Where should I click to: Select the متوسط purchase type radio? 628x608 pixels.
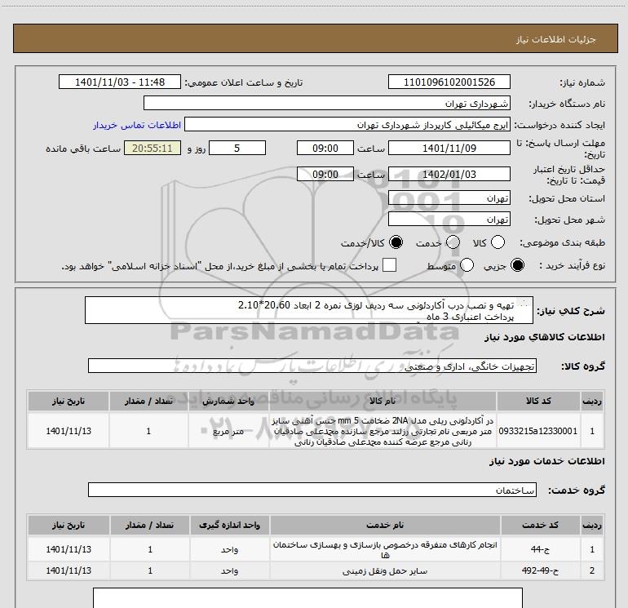[467, 265]
